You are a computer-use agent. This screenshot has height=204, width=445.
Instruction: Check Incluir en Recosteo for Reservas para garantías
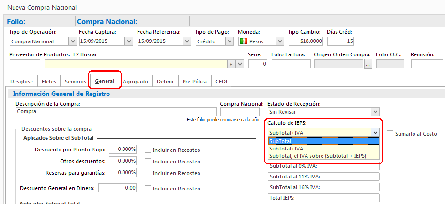click(148, 173)
